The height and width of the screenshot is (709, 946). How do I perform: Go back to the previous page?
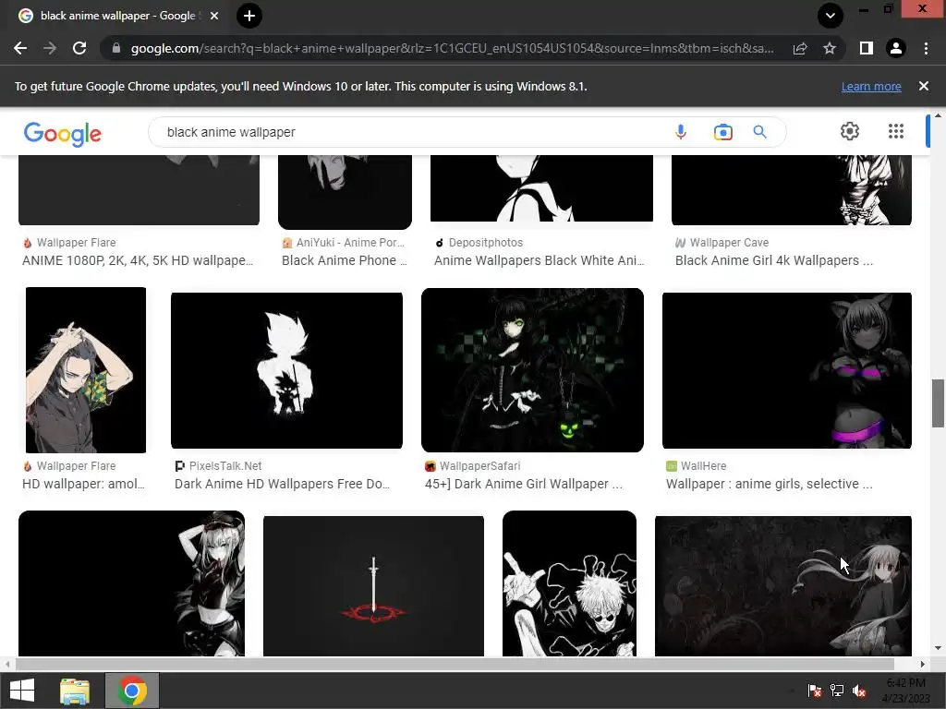(20, 48)
